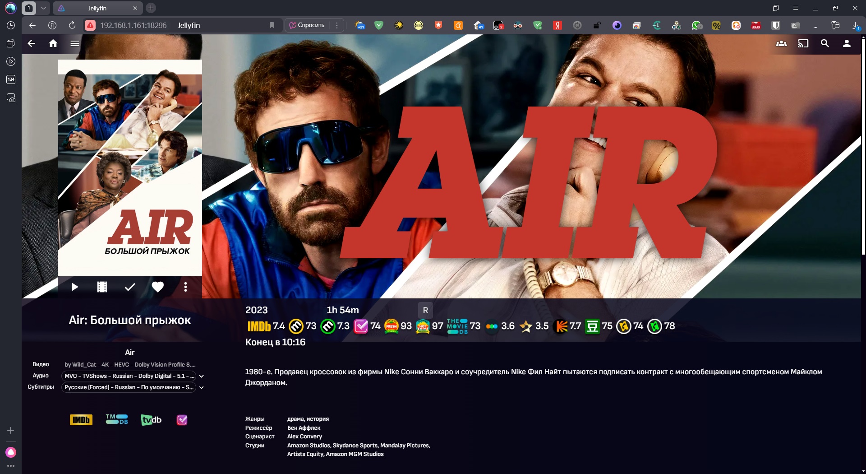Image resolution: width=866 pixels, height=474 pixels.
Task: Open SyncPlay group icon
Action: 781,43
